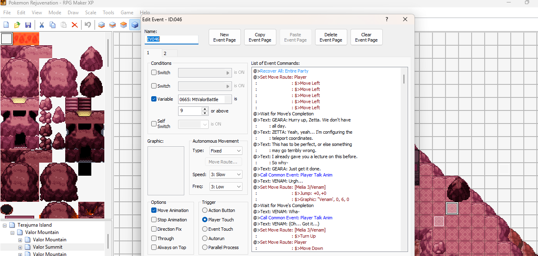Enable the Self Switch condition checkbox
Image resolution: width=538 pixels, height=256 pixels.
coord(154,124)
